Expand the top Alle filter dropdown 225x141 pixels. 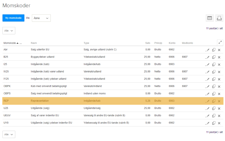(9, 31)
